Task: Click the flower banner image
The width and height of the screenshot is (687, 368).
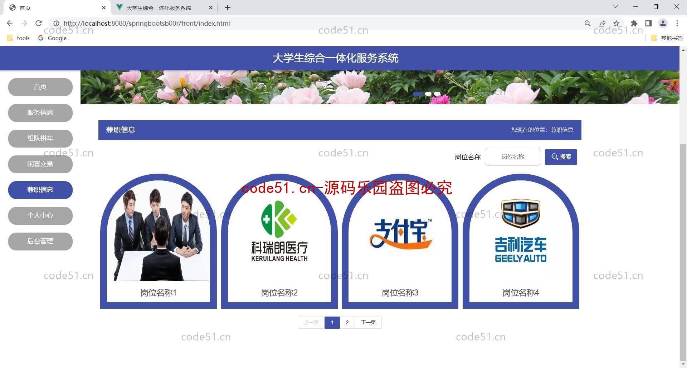Action: click(x=380, y=87)
